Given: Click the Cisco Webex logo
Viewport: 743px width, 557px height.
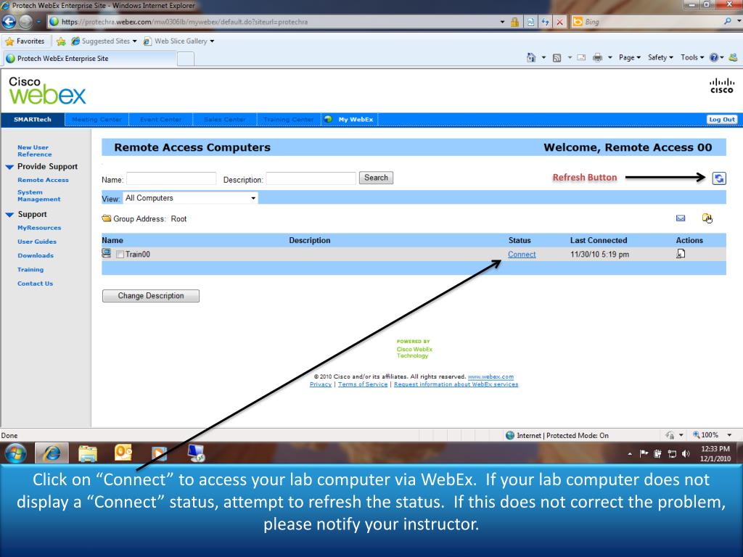Looking at the screenshot, I should pyautogui.click(x=47, y=91).
